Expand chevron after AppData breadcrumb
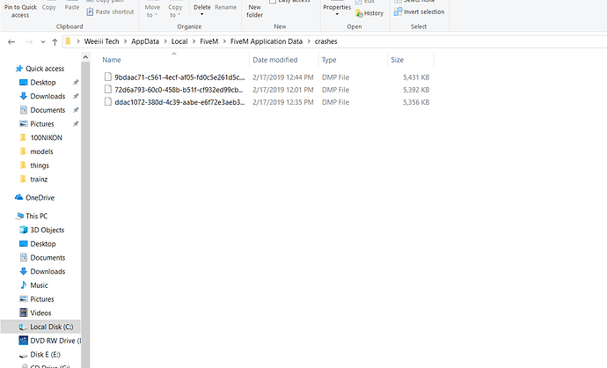The width and height of the screenshot is (607, 368). click(165, 41)
